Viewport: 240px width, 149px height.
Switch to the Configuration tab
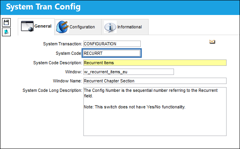point(78,27)
